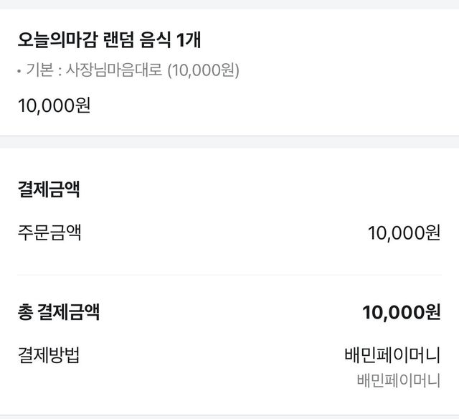Select the 총 결제금액 label
Image resolution: width=459 pixels, height=419 pixels.
point(59,312)
